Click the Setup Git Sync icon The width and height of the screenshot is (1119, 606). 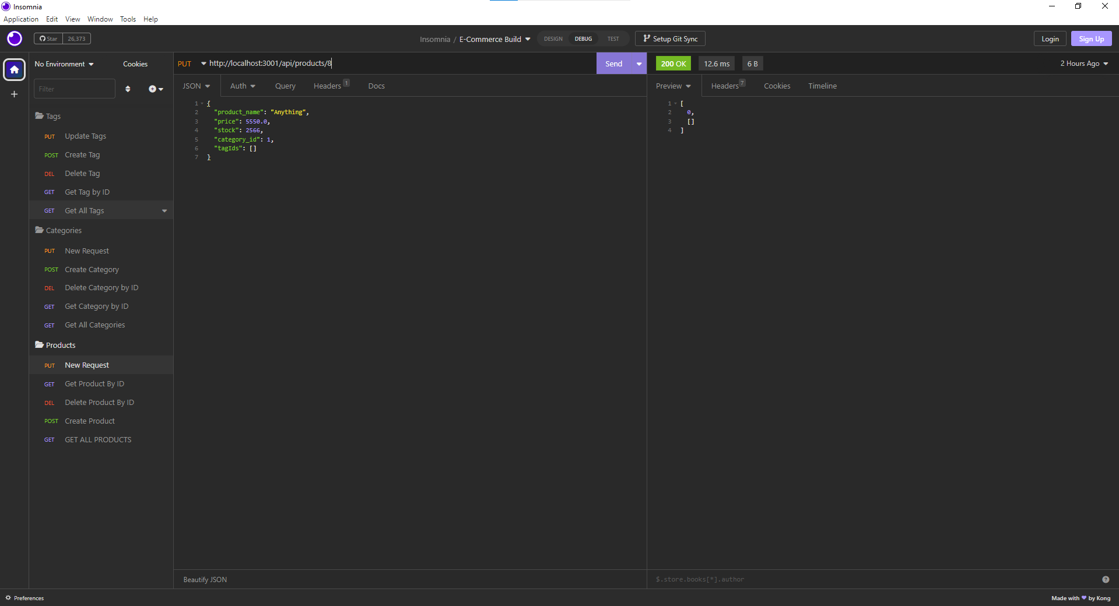[x=669, y=38]
